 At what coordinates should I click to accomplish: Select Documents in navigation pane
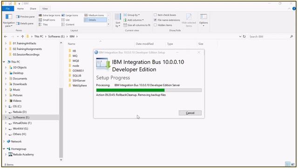click(20, 78)
